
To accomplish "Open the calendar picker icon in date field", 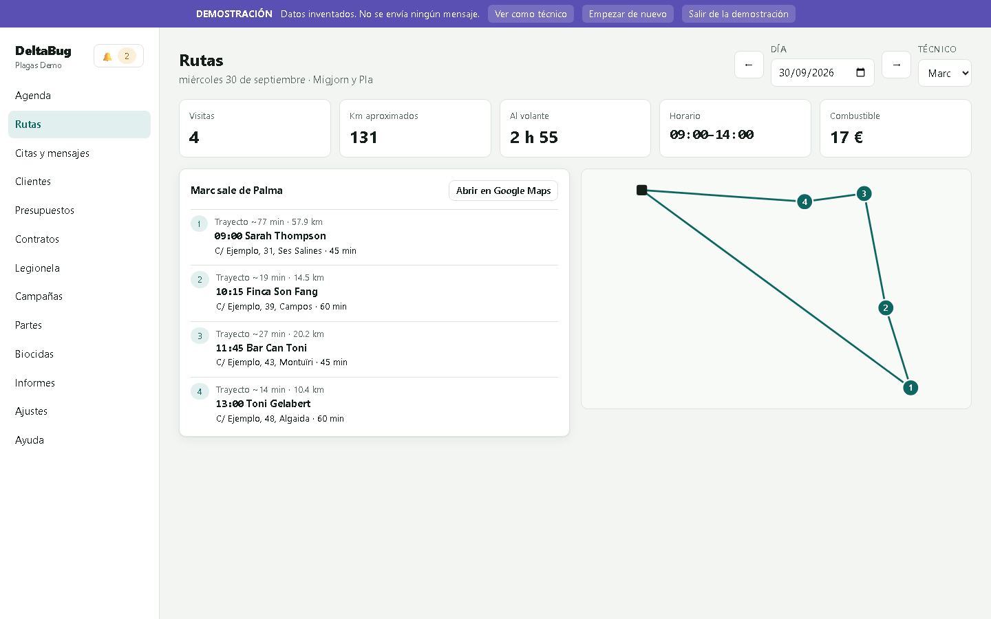I will [860, 73].
